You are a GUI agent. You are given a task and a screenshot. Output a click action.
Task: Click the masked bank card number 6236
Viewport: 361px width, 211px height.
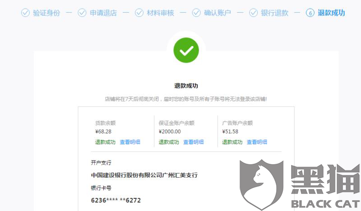coord(116,200)
